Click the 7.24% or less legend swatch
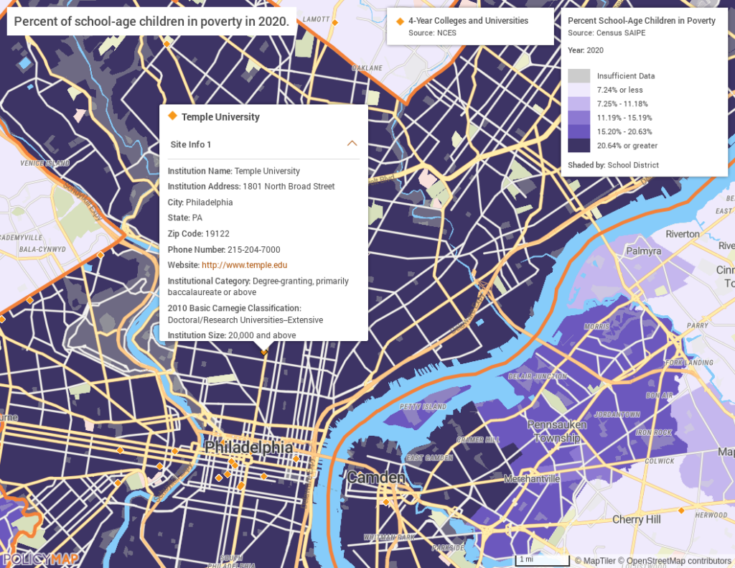The width and height of the screenshot is (735, 568). tap(579, 90)
